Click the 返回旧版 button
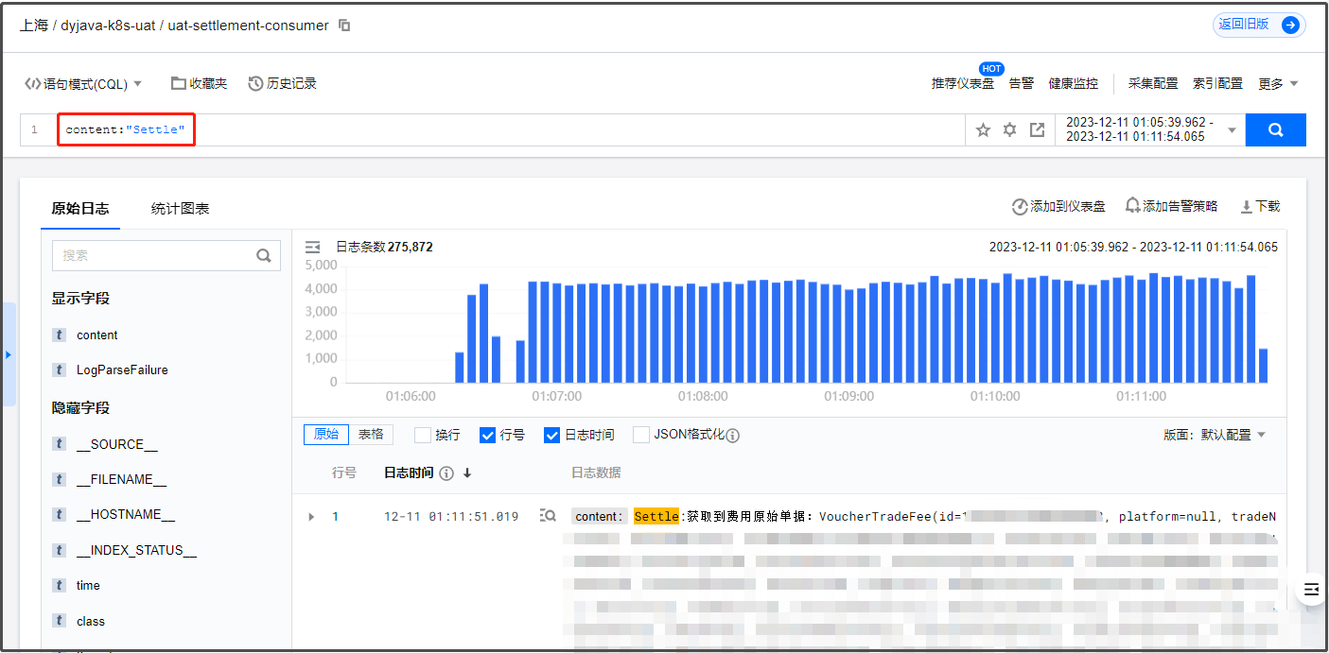Image resolution: width=1329 pixels, height=653 pixels. (1258, 26)
